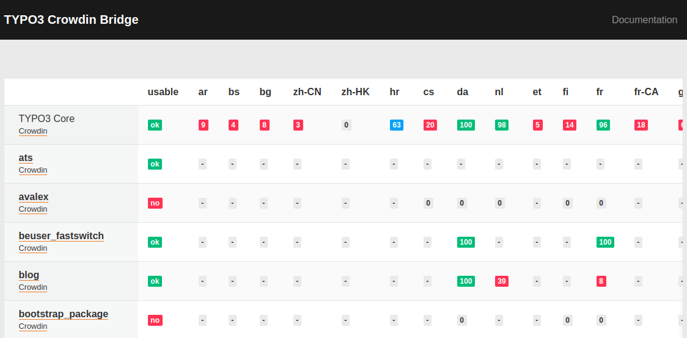Click the red 39 badge in blog row
The width and height of the screenshot is (687, 338).
502,281
